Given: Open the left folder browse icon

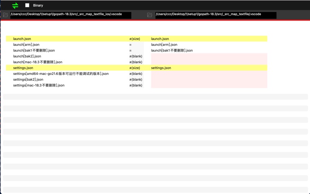Looking at the screenshot, I should click(x=5, y=15).
